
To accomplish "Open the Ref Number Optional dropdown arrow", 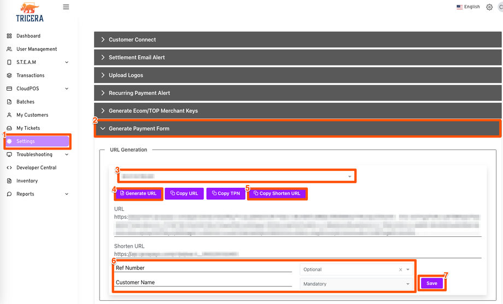I will click(x=408, y=270).
